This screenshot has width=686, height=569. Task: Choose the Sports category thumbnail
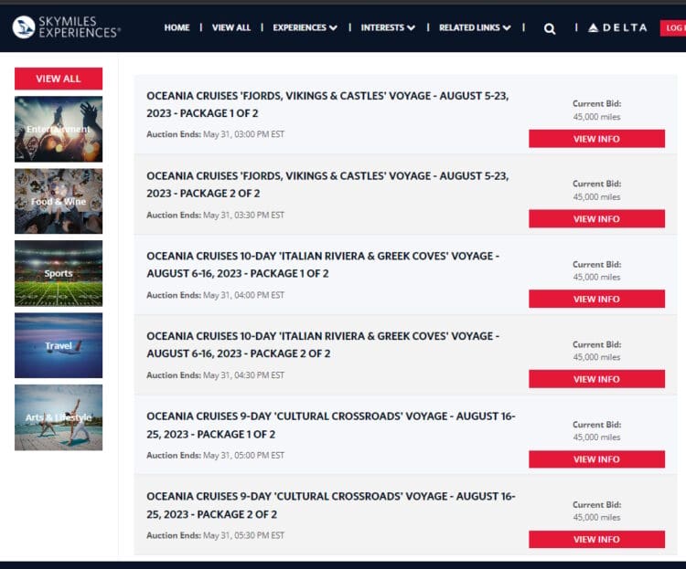(59, 273)
